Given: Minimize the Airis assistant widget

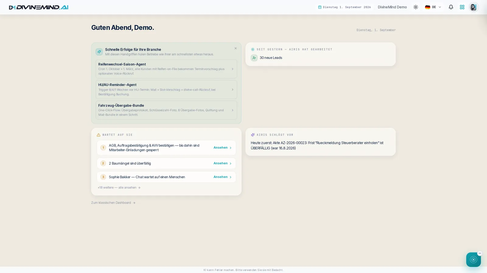Looking at the screenshot, I should point(480,253).
